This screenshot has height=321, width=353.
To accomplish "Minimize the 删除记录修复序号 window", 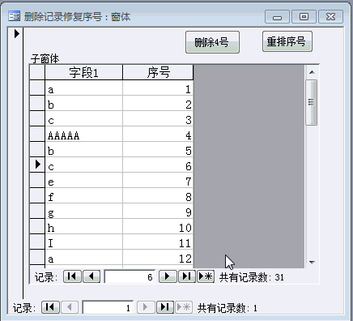I will tap(277, 17).
